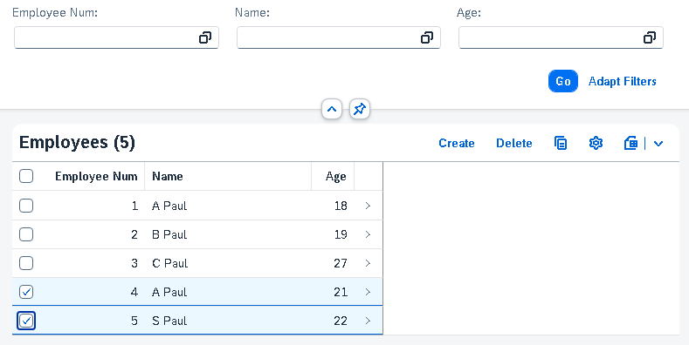This screenshot has height=345, width=689.
Task: Click the Go button
Action: 563,81
